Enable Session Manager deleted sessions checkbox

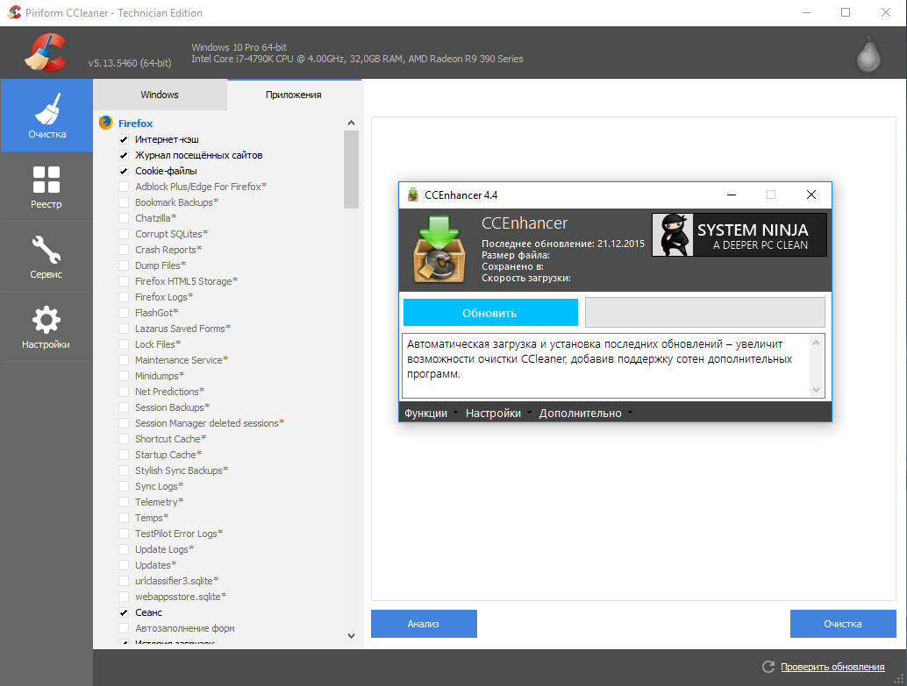tap(124, 423)
